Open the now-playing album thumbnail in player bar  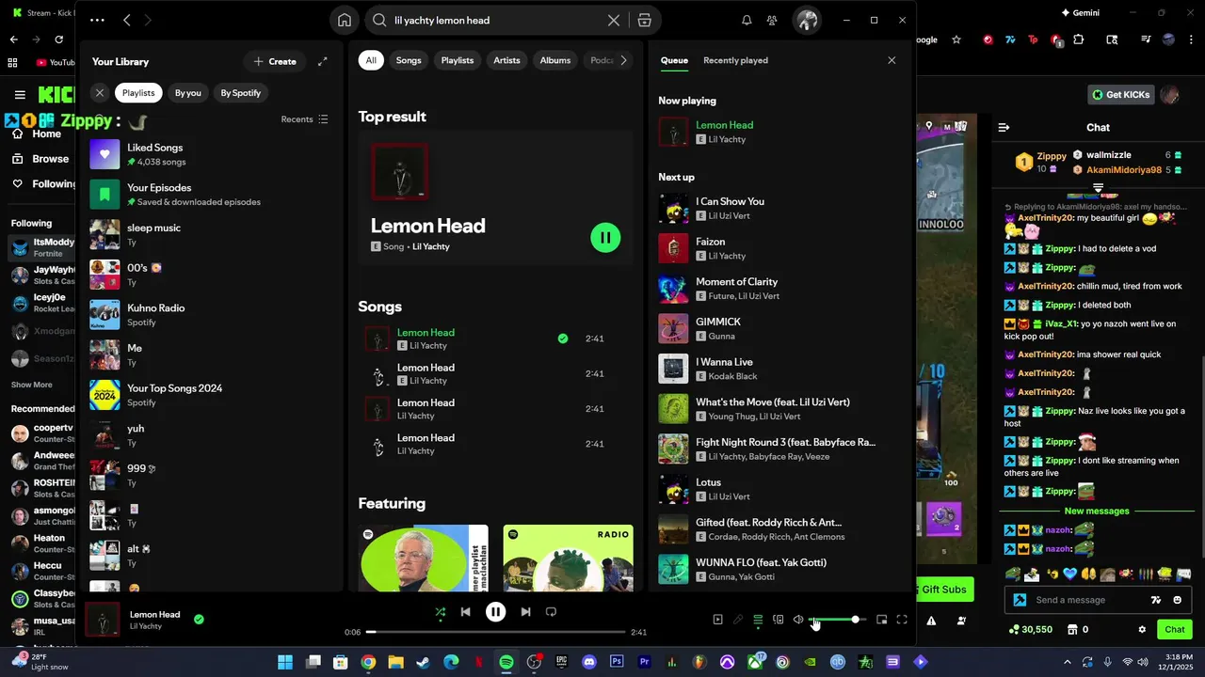103,620
